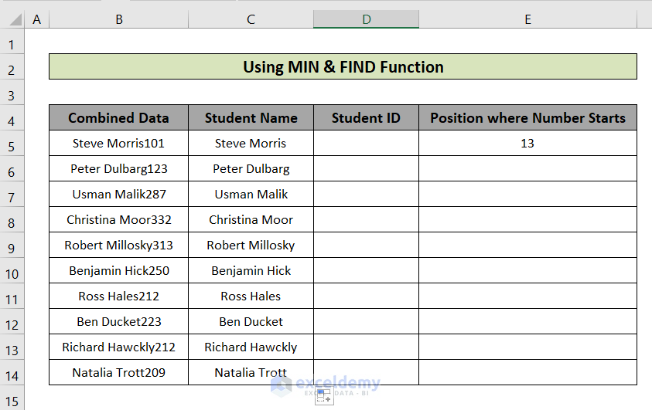The image size is (652, 410).
Task: Select the 'Ross Hales' student name cell
Action: coord(251,296)
